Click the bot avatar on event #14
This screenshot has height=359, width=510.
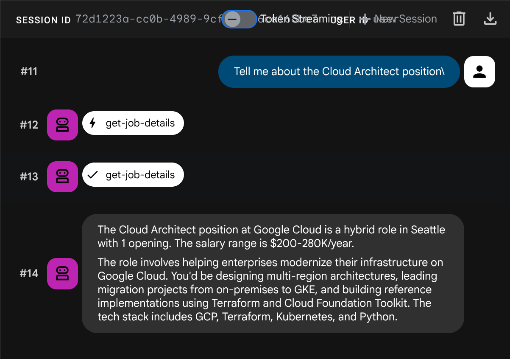[62, 273]
